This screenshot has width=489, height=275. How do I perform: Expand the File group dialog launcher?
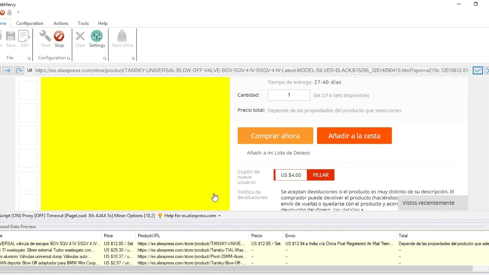click(x=29, y=58)
